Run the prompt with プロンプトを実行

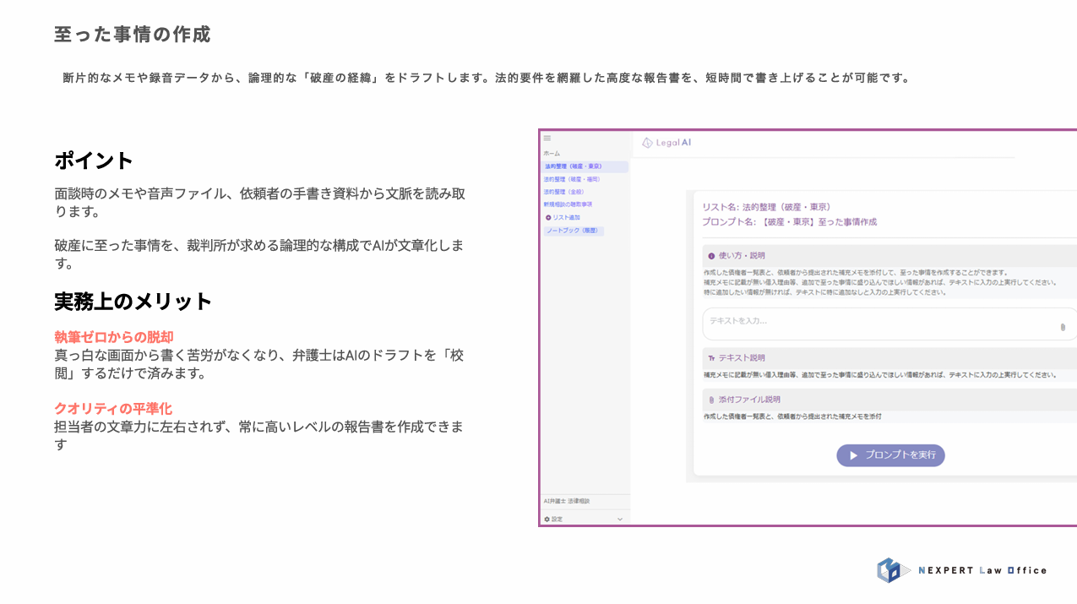pos(891,454)
